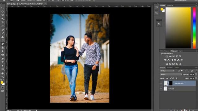Change the screen mode
198x111 pixels.
(2, 91)
